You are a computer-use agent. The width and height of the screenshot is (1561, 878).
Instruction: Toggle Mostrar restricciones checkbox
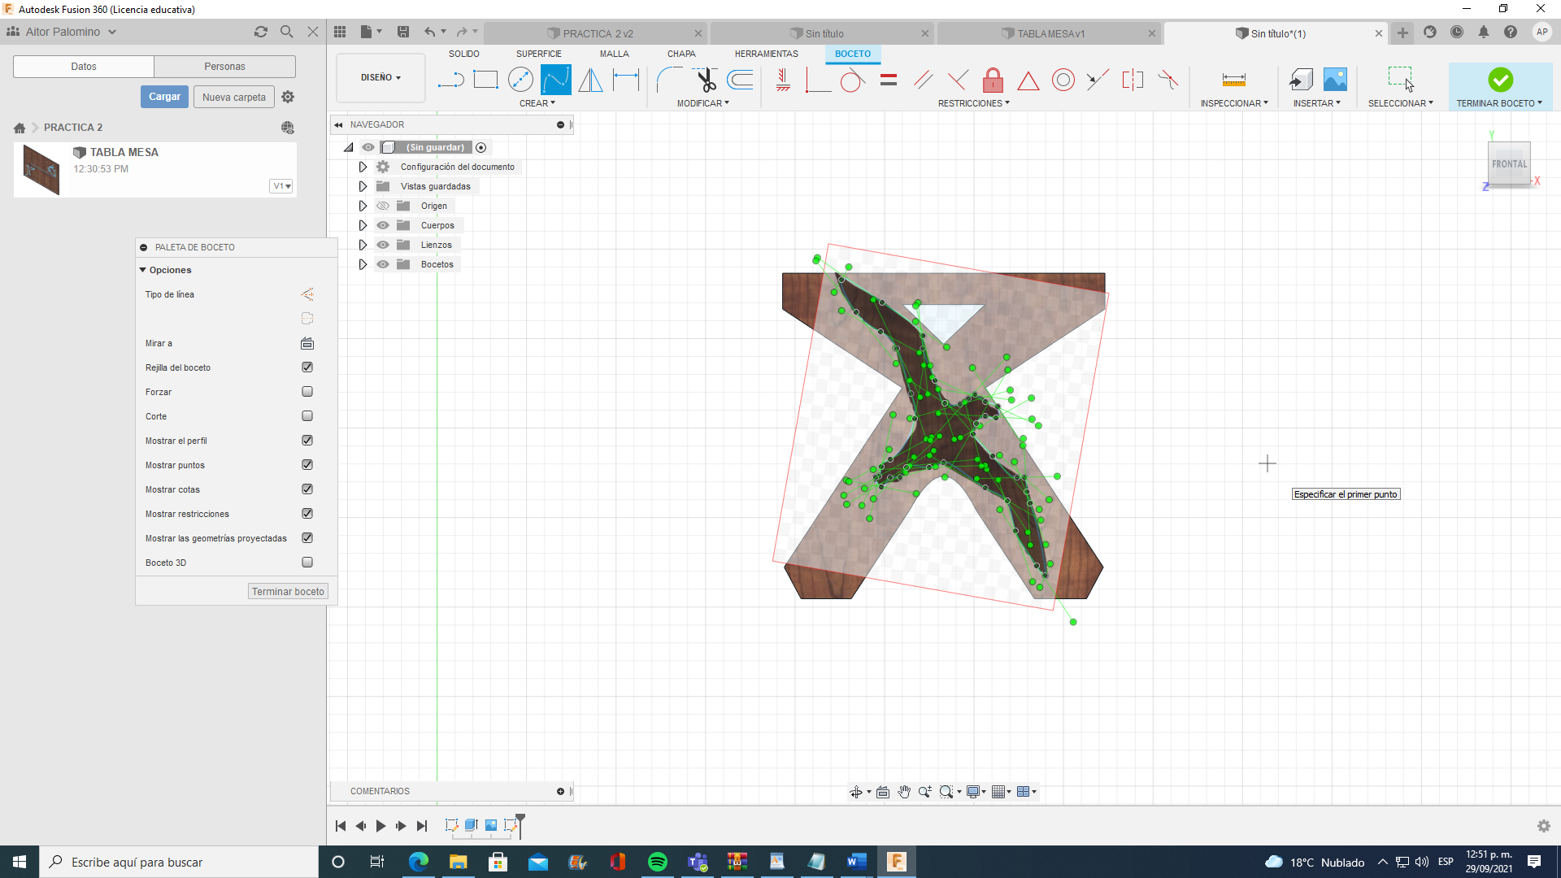click(x=307, y=514)
